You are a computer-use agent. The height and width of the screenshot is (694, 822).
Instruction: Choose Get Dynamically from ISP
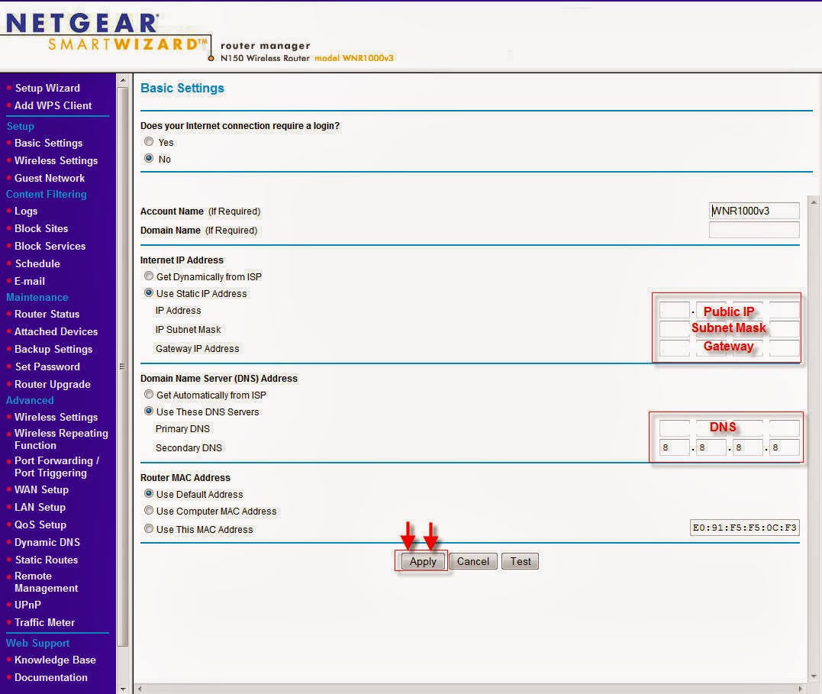point(149,276)
